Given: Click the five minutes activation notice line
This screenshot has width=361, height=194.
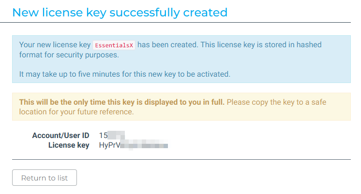Looking at the screenshot, I should click(124, 74).
